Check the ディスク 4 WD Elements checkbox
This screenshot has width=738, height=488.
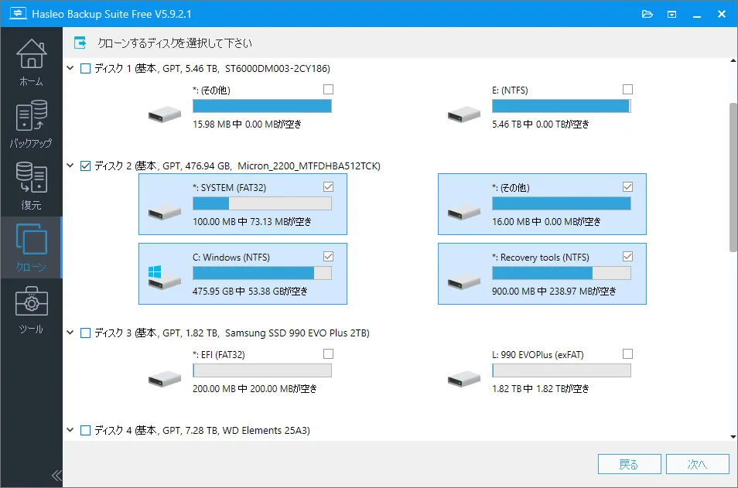point(85,431)
